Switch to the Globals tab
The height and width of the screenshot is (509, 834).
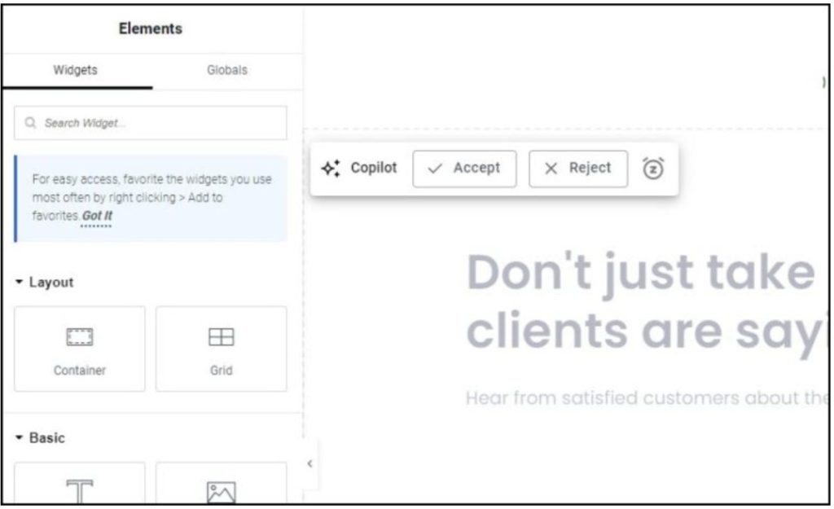pyautogui.click(x=227, y=70)
